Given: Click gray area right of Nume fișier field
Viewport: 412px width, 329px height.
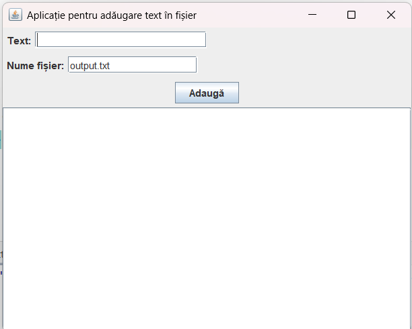Looking at the screenshot, I should click(303, 64).
